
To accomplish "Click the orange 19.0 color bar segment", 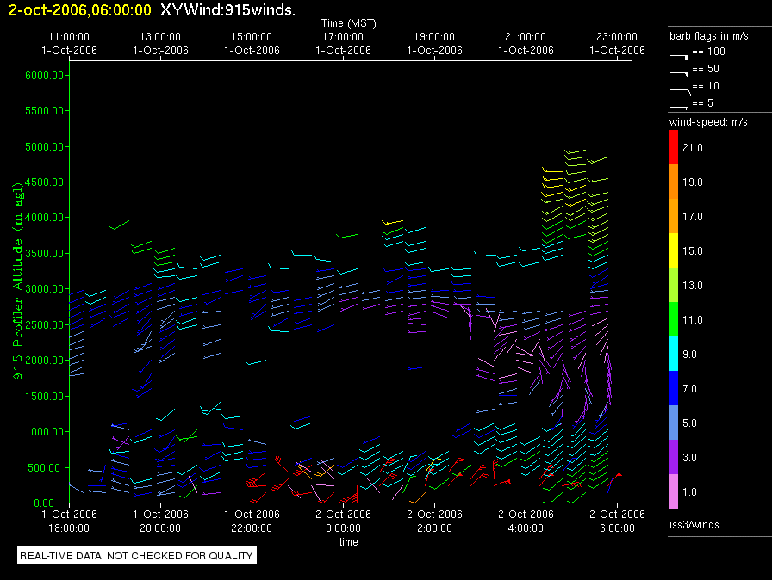I will tap(674, 182).
